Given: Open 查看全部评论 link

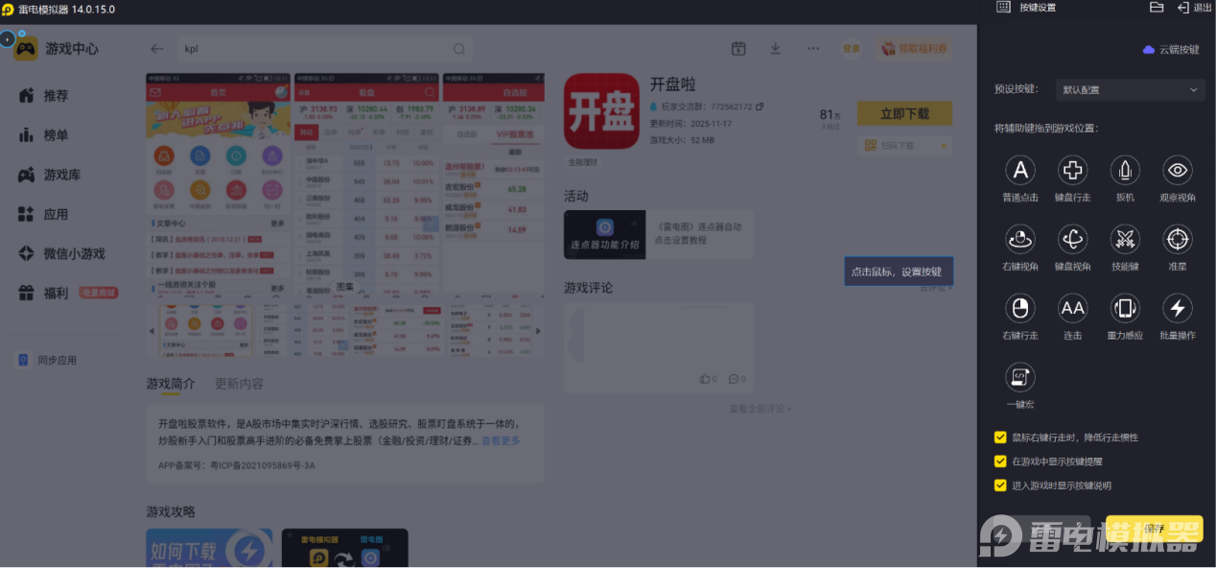Looking at the screenshot, I should coord(760,409).
